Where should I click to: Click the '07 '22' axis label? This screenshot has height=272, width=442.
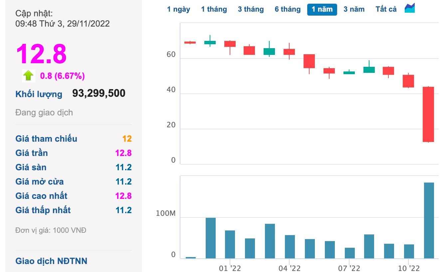coord(349,268)
